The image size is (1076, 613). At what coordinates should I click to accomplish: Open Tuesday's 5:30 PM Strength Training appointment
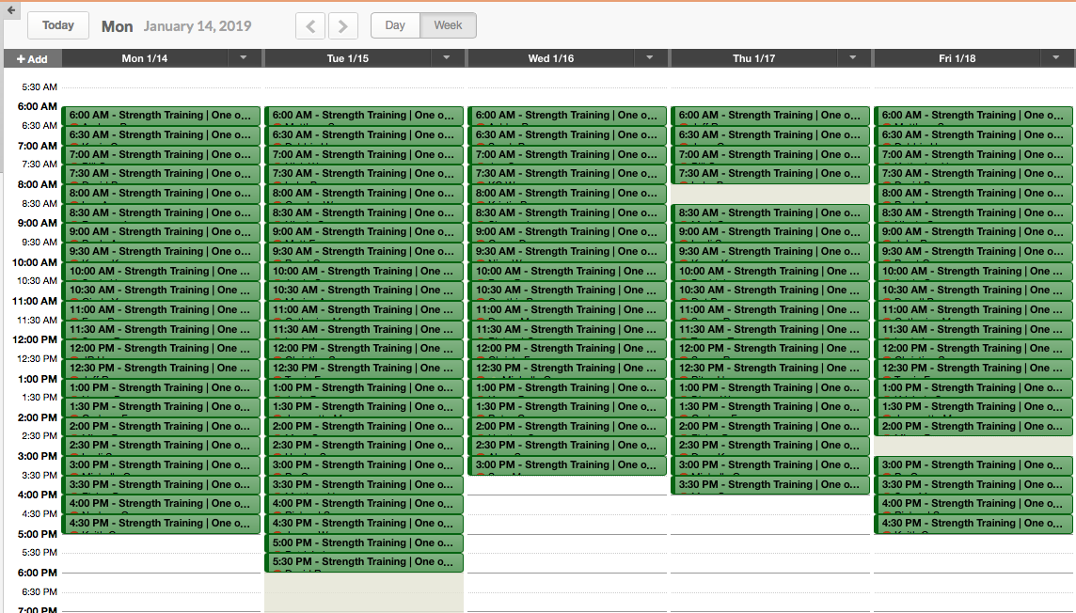pos(364,562)
